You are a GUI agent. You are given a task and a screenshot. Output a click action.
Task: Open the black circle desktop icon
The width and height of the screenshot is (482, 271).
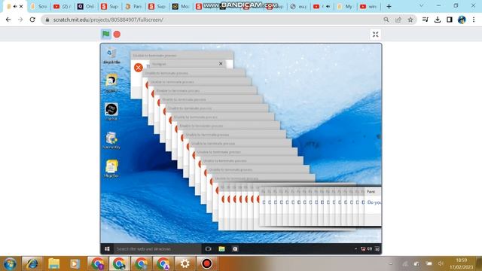[111, 111]
